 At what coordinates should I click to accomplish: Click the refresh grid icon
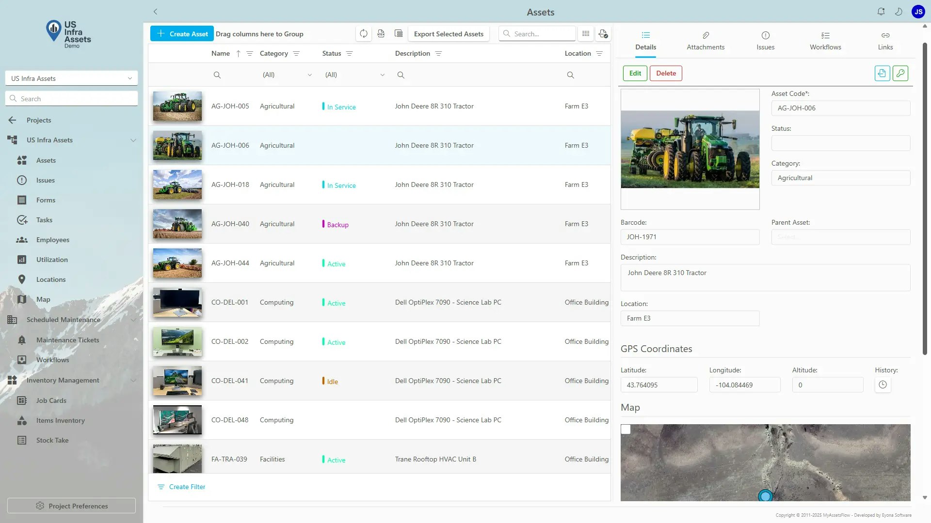364,34
